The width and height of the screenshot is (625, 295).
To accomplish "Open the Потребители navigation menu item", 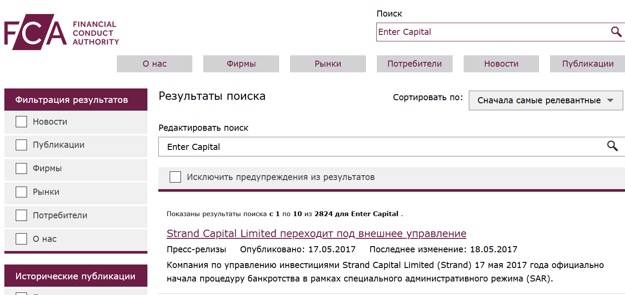I will [x=414, y=64].
